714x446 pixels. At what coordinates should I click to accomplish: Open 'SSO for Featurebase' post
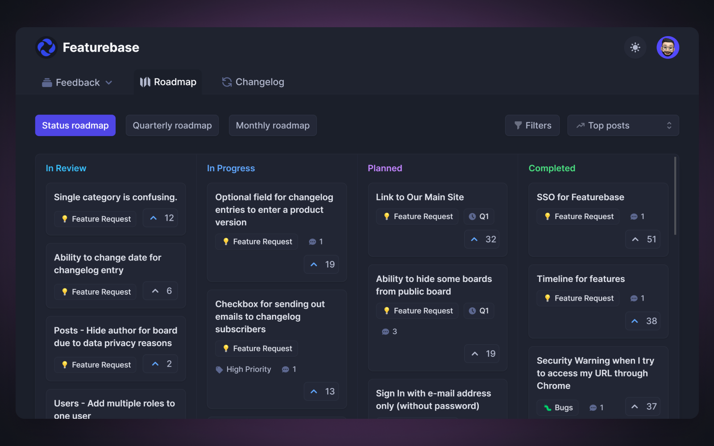click(581, 197)
